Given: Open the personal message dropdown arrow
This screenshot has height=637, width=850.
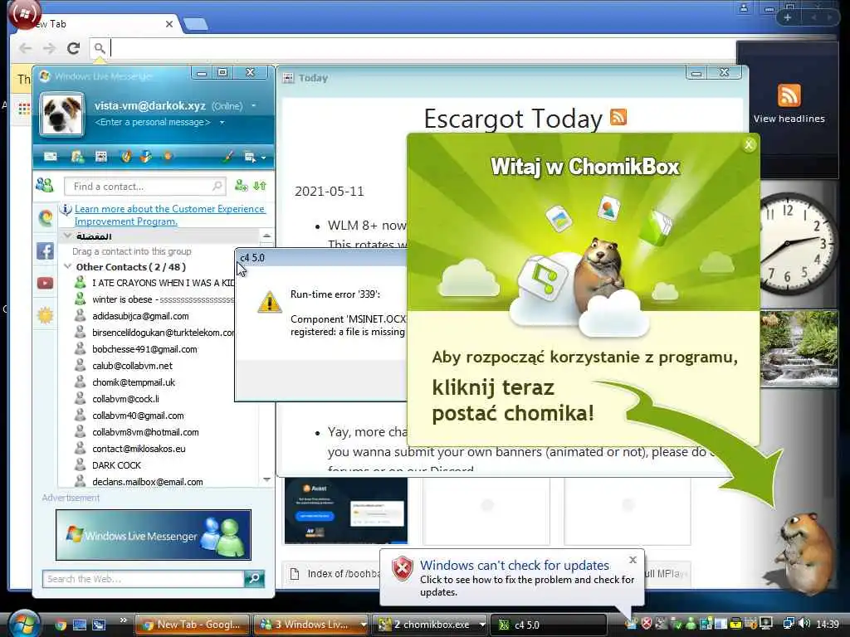Looking at the screenshot, I should click(222, 123).
